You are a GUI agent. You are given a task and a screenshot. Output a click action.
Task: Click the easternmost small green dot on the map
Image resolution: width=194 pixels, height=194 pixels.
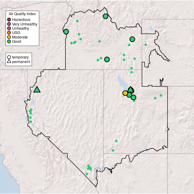[161, 95]
